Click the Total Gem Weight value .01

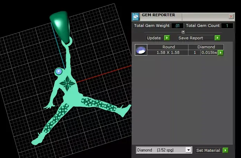[177, 26]
